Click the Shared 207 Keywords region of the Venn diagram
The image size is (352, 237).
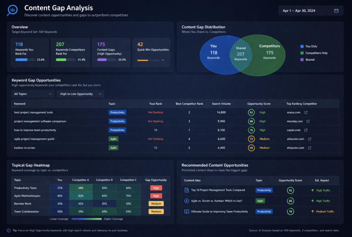point(241,54)
